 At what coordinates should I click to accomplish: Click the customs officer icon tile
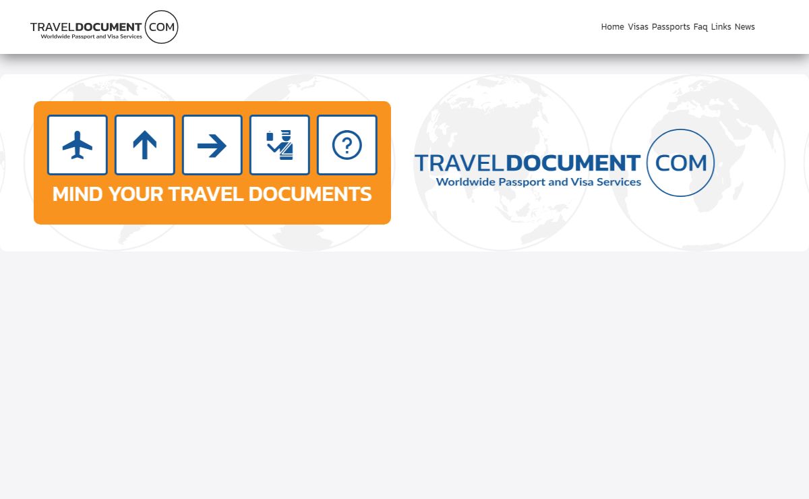pyautogui.click(x=280, y=145)
